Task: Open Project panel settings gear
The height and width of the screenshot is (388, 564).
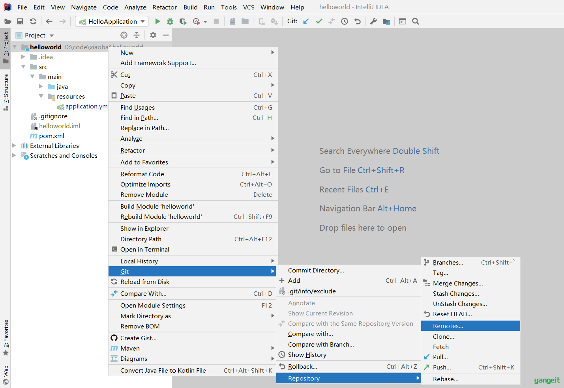Action: [x=153, y=35]
